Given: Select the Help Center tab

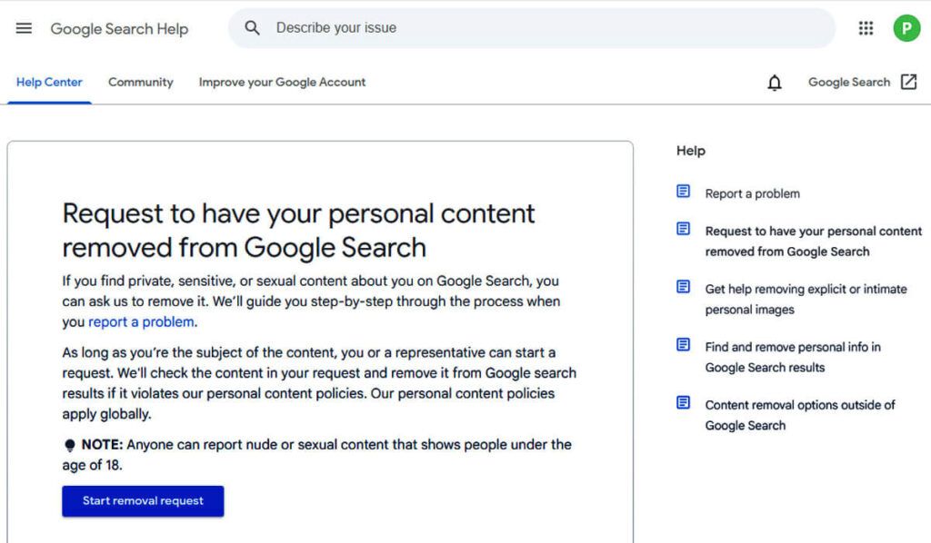Looking at the screenshot, I should [49, 82].
